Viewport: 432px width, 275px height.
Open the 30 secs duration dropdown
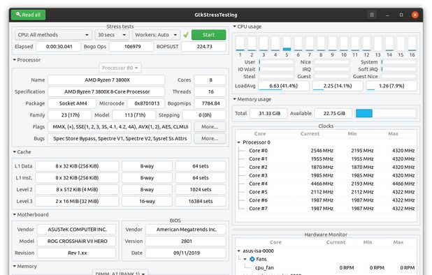112,35
